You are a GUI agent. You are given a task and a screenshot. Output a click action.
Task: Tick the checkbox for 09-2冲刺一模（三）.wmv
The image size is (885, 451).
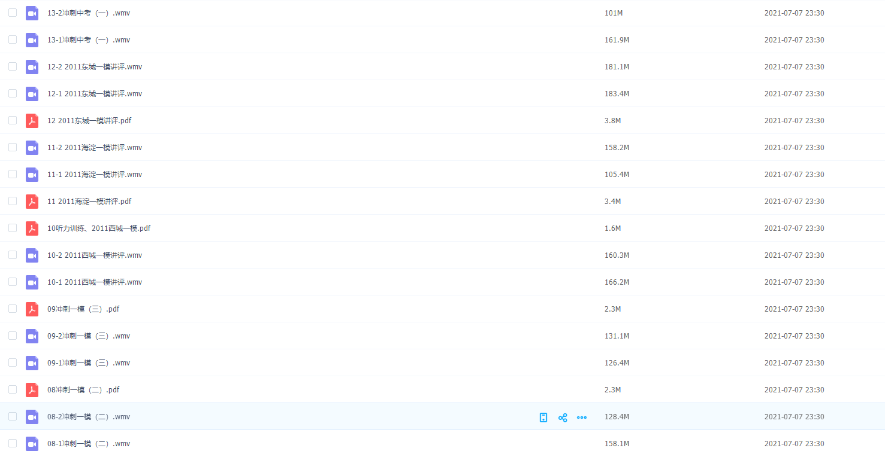pos(13,336)
